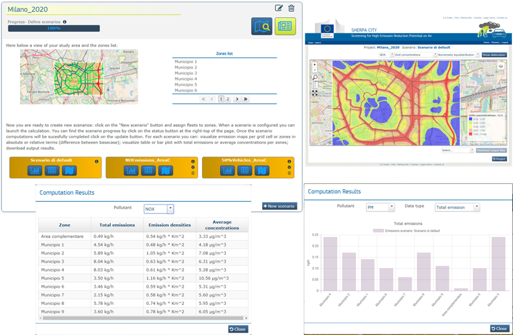Image resolution: width=513 pixels, height=335 pixels.
Task: Click the settings icon on NOEmissions_AreaC card
Action: [193, 167]
